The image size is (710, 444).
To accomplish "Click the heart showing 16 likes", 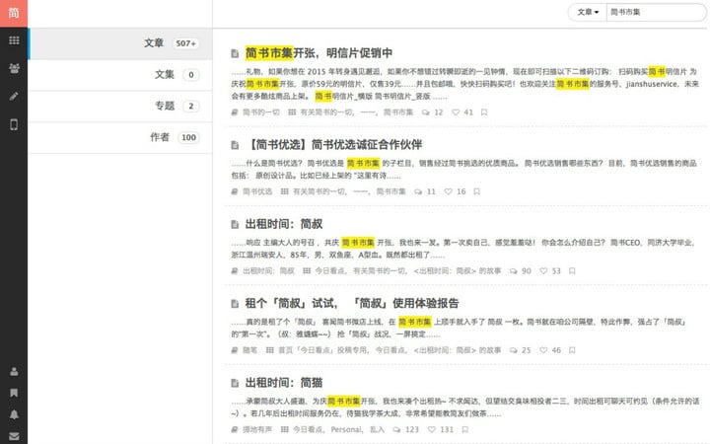I will pyautogui.click(x=449, y=191).
